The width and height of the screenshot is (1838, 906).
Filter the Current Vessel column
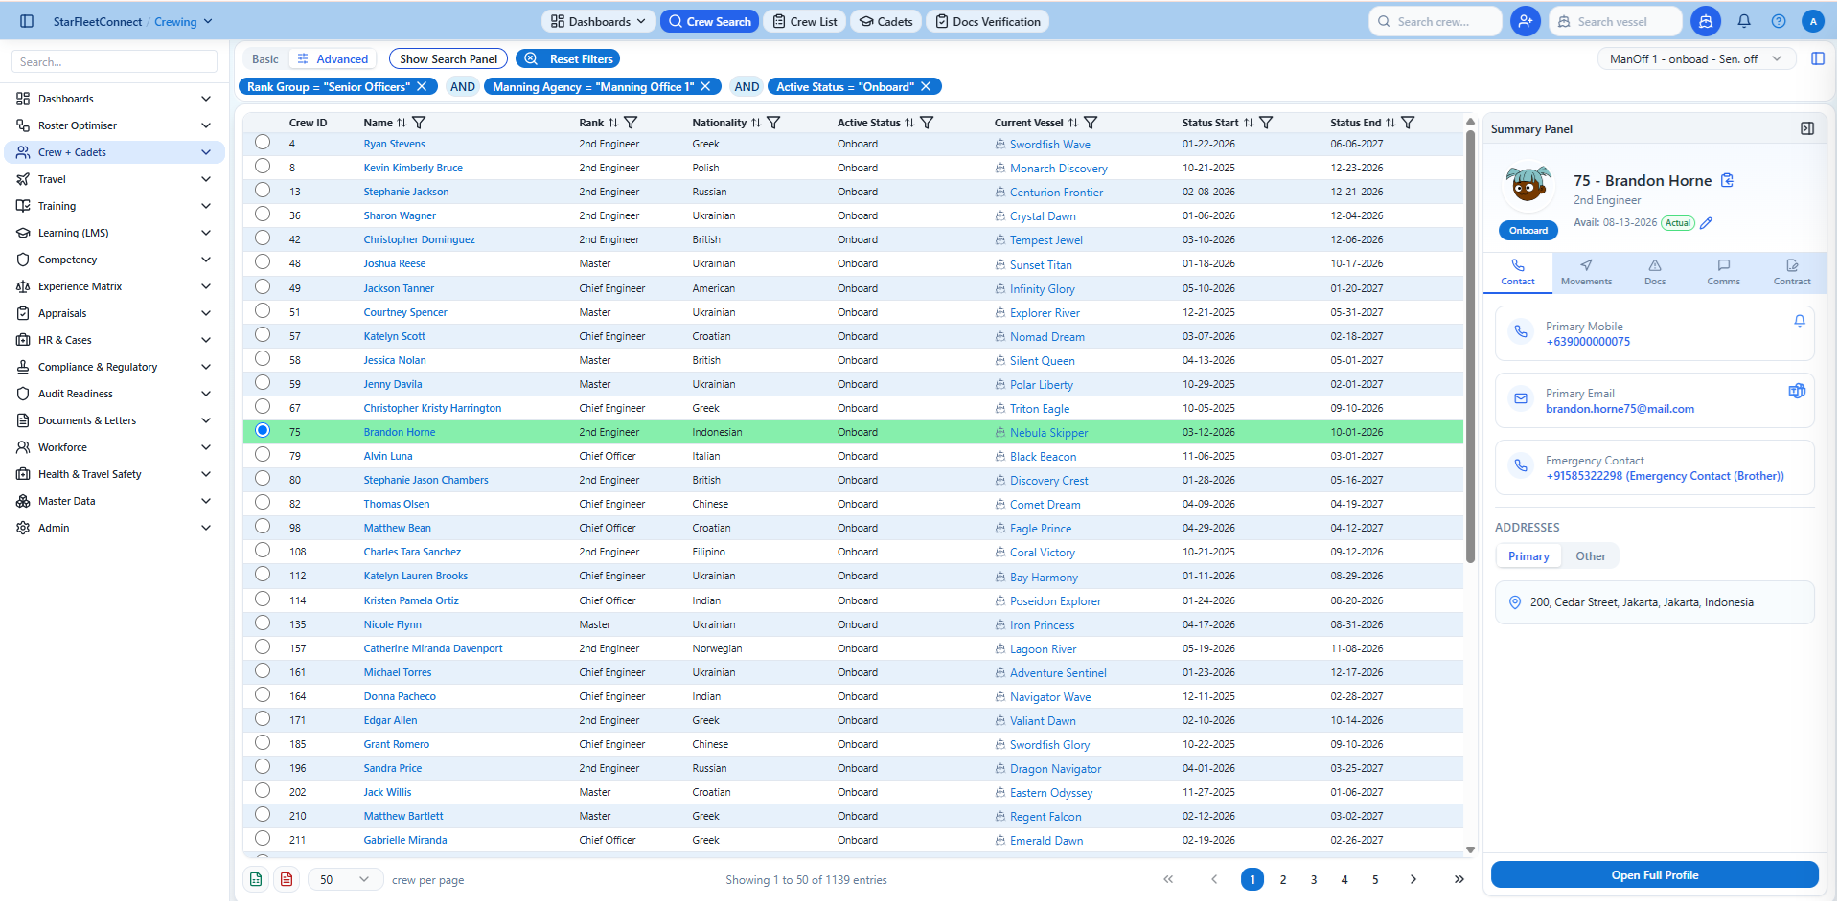(x=1091, y=123)
